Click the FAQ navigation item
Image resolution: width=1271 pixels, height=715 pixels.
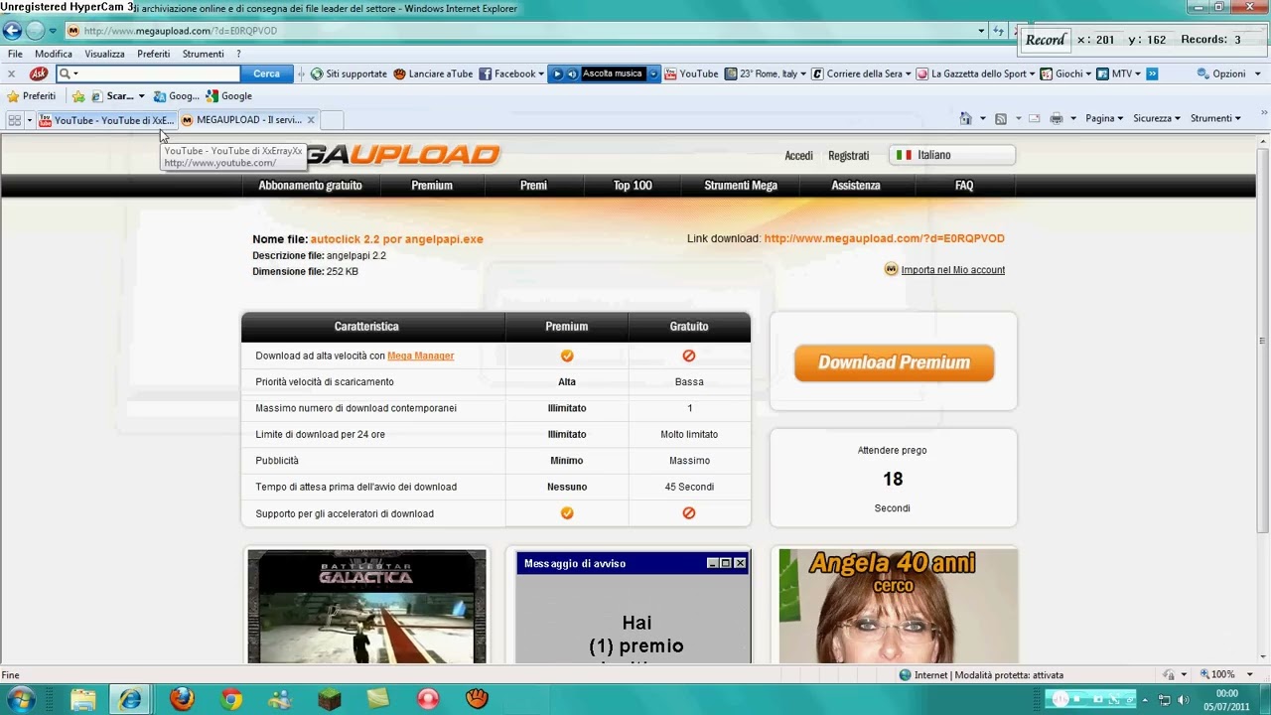pos(964,186)
